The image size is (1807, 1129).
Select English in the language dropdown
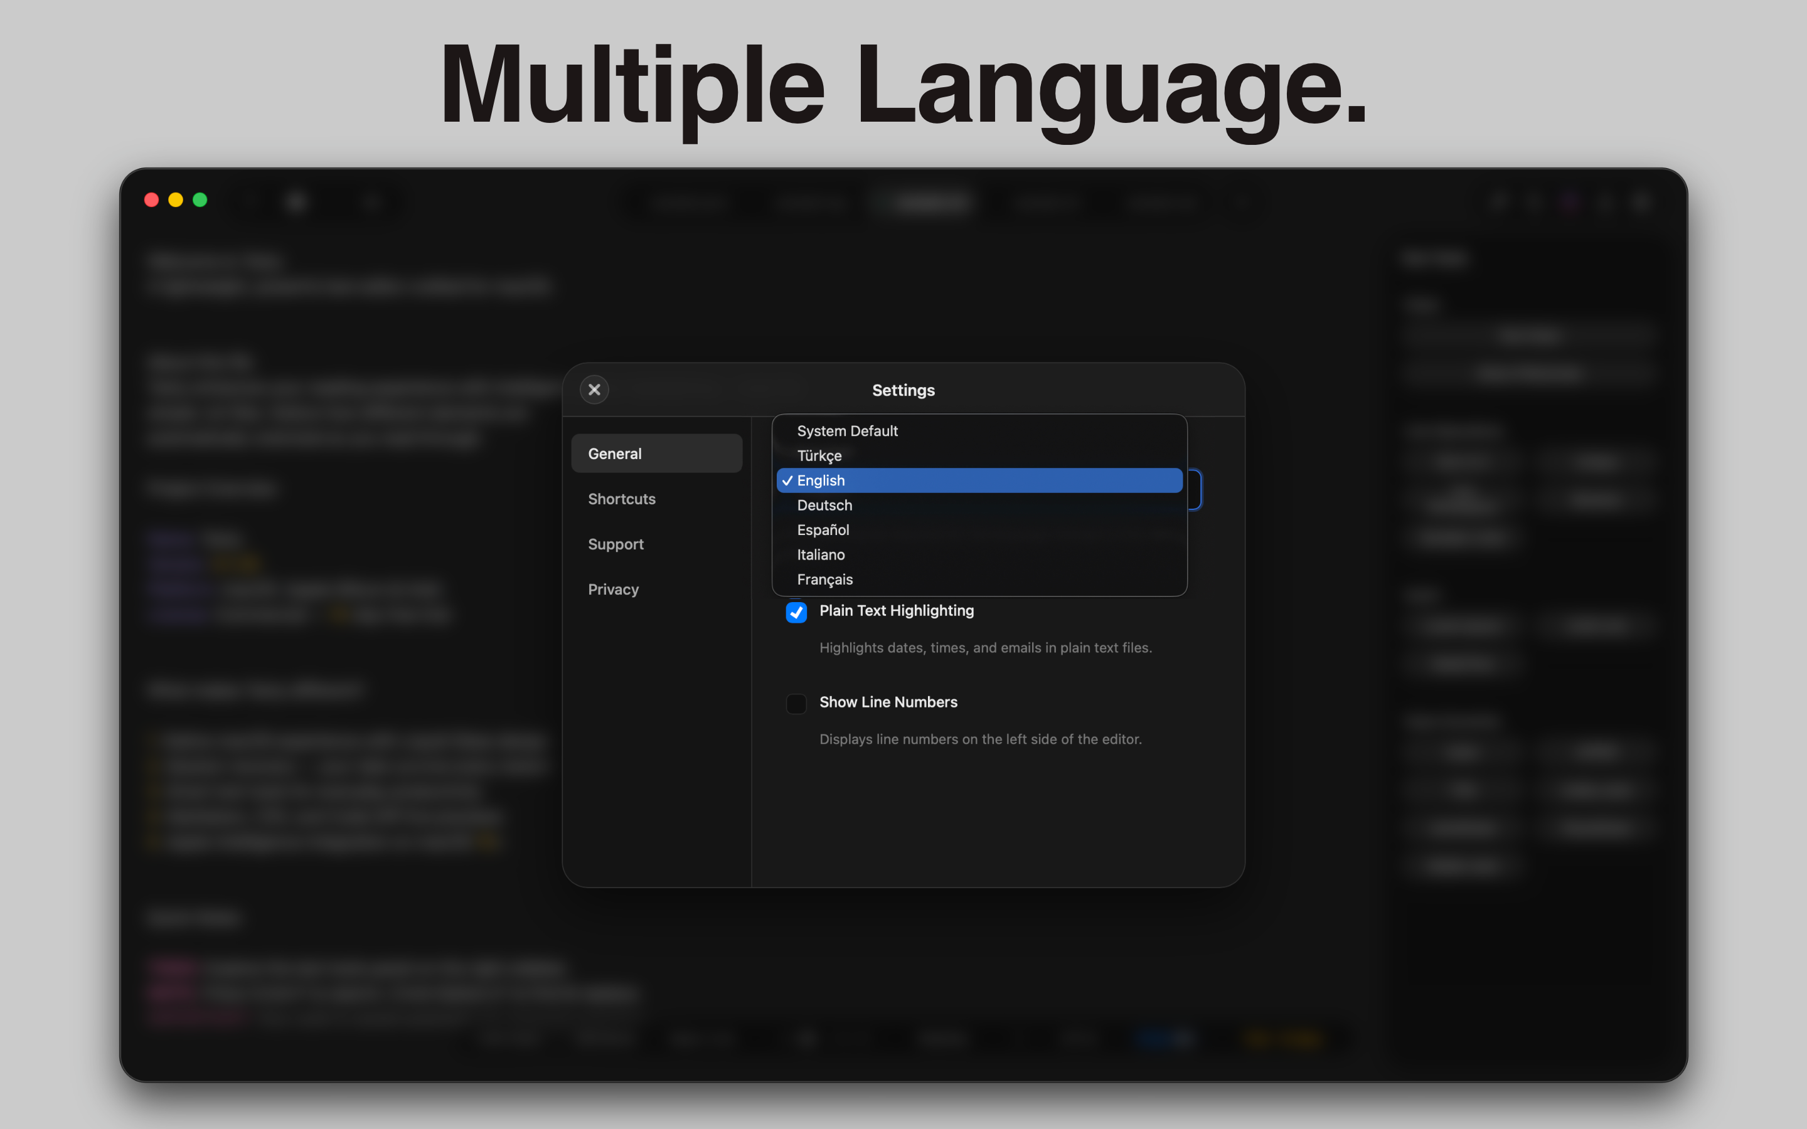coord(821,480)
